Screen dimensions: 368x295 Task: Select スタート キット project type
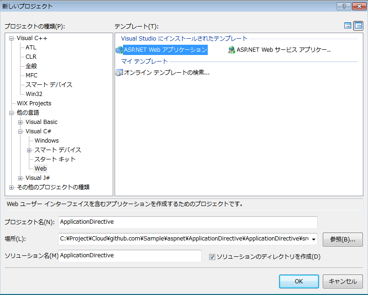tap(55, 159)
